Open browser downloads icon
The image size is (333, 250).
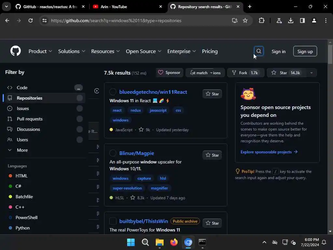(290, 21)
